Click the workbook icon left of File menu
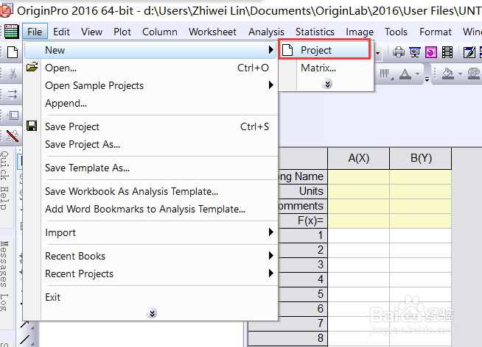This screenshot has width=482, height=347. point(11,32)
